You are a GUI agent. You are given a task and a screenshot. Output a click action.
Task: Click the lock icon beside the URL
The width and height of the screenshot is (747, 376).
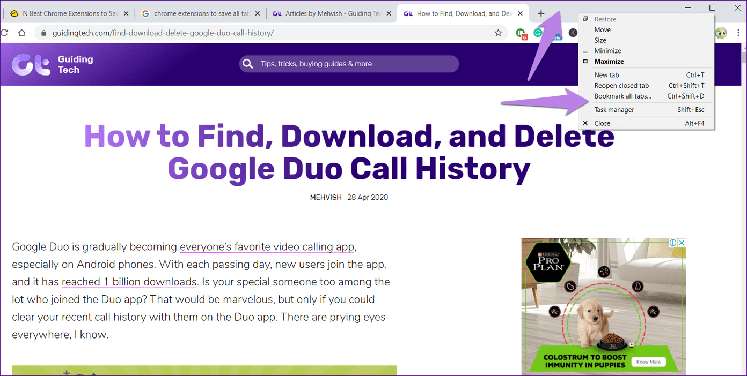pos(43,33)
